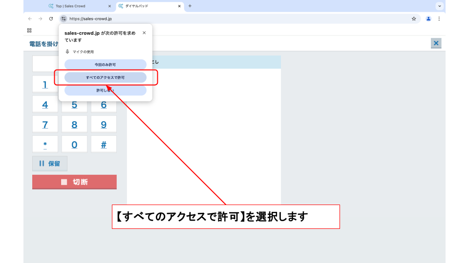Click the browser back arrow icon

pyautogui.click(x=30, y=19)
